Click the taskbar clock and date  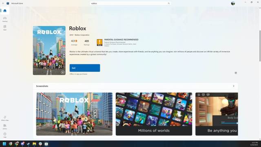point(254,144)
